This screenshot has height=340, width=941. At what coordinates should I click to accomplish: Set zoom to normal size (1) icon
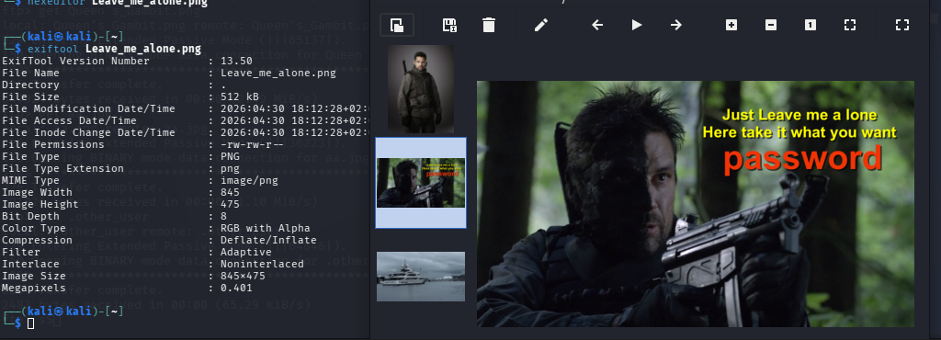[811, 25]
